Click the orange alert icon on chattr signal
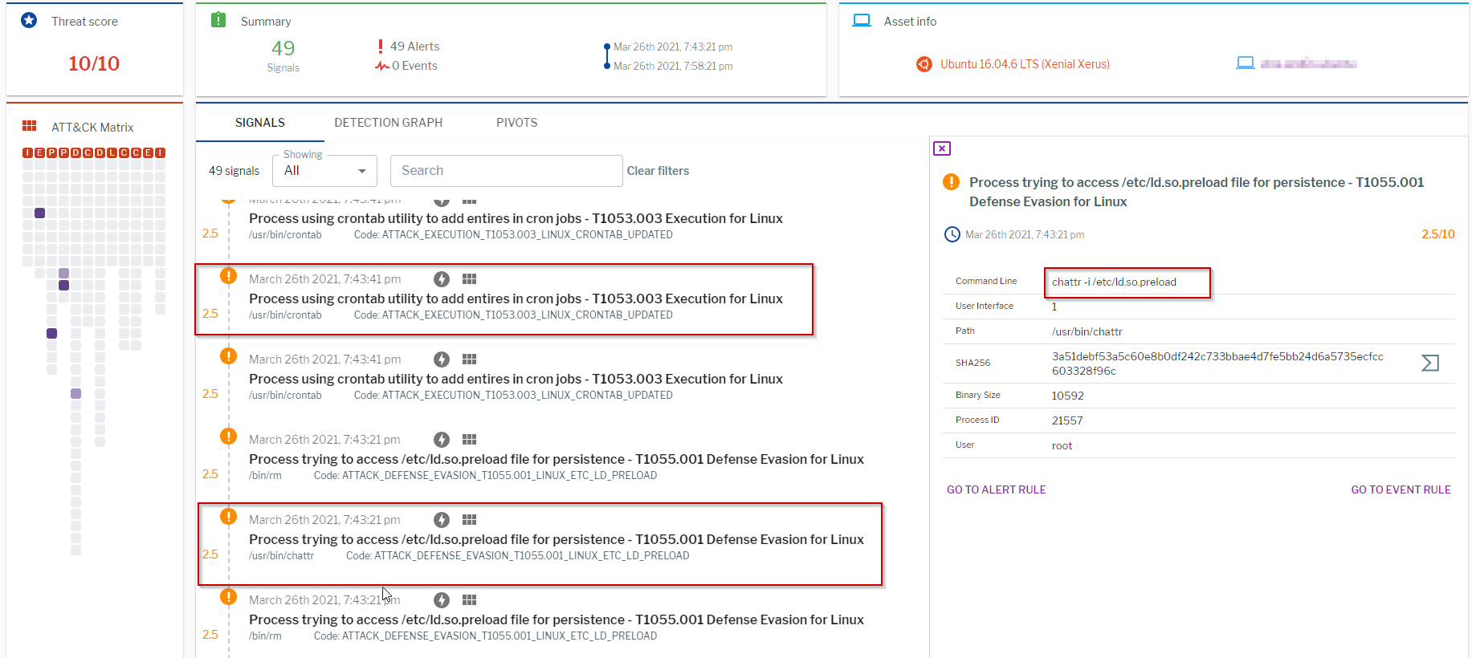This screenshot has height=658, width=1472. [229, 517]
